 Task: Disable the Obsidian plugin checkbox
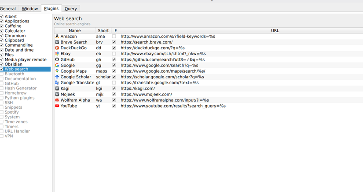[2, 64]
